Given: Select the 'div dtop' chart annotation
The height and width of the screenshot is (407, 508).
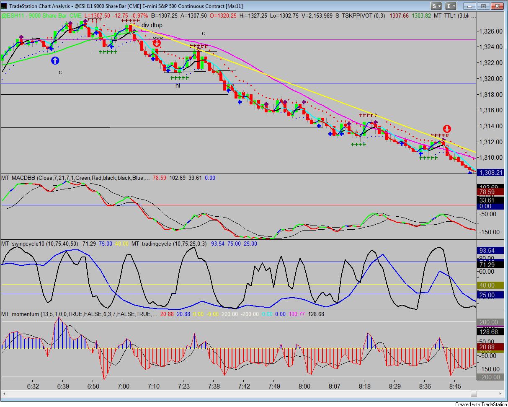Looking at the screenshot, I should click(152, 25).
